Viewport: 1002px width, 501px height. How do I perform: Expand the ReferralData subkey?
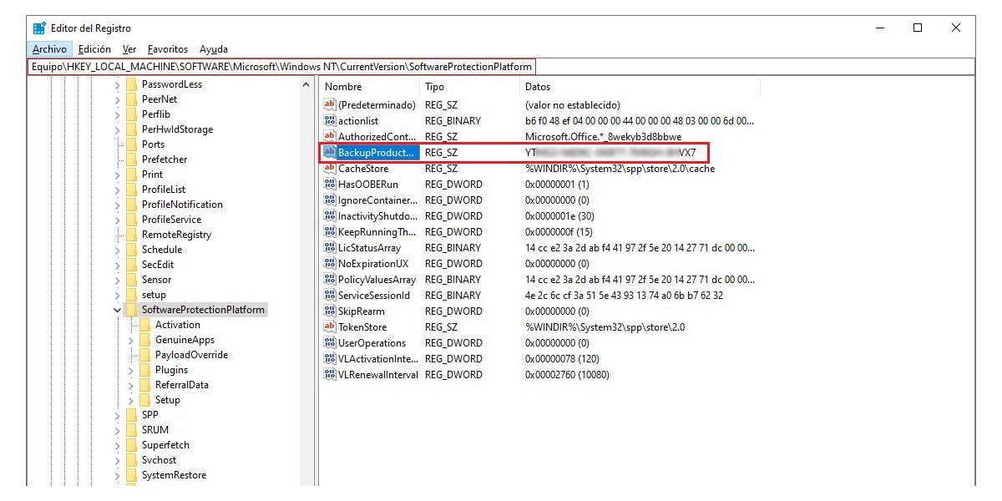[131, 385]
